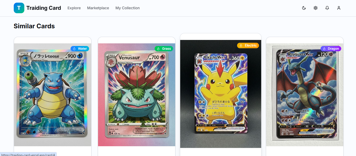This screenshot has height=156, width=356.
Task: Open the Marketplace page
Action: click(98, 8)
